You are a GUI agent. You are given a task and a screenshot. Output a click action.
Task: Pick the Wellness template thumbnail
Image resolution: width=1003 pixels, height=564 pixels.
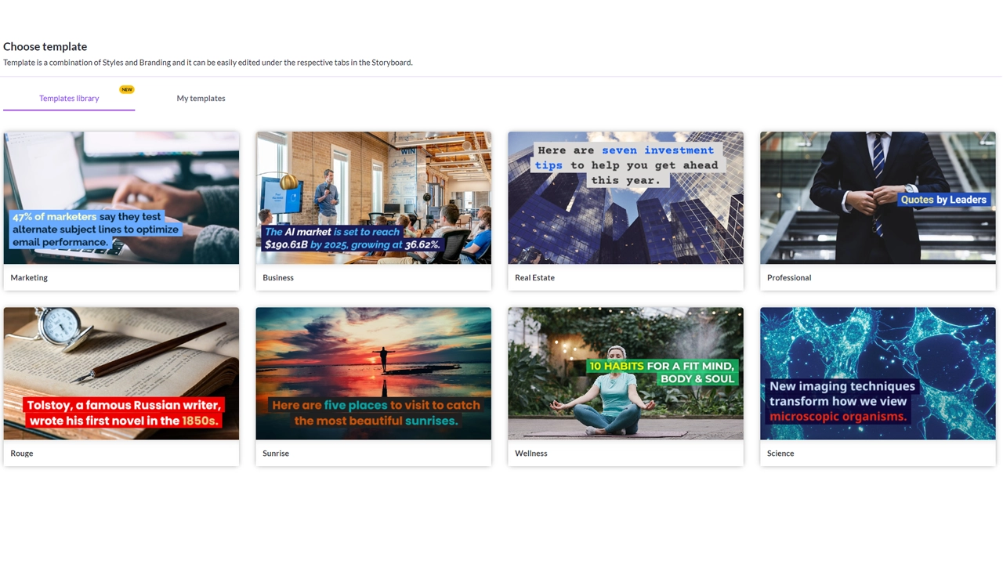coord(625,374)
